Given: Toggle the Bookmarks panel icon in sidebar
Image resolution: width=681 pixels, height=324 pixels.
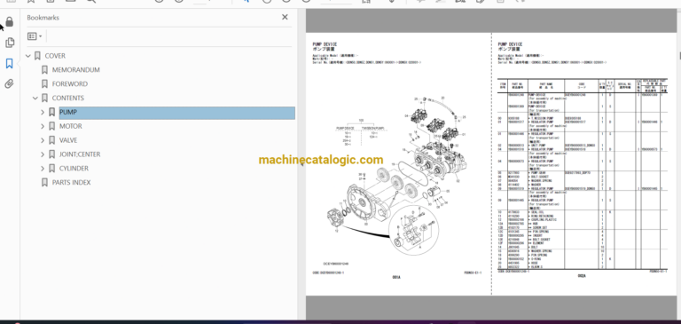Looking at the screenshot, I should pyautogui.click(x=10, y=64).
